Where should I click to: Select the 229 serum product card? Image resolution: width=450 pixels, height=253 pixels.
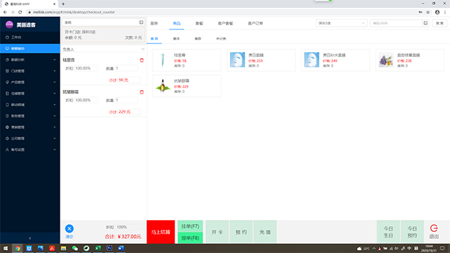point(186,86)
